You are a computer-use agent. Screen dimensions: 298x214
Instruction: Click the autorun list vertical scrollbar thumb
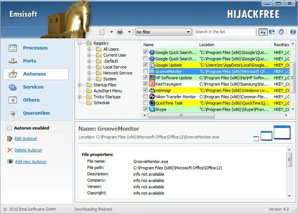pyautogui.click(x=292, y=78)
